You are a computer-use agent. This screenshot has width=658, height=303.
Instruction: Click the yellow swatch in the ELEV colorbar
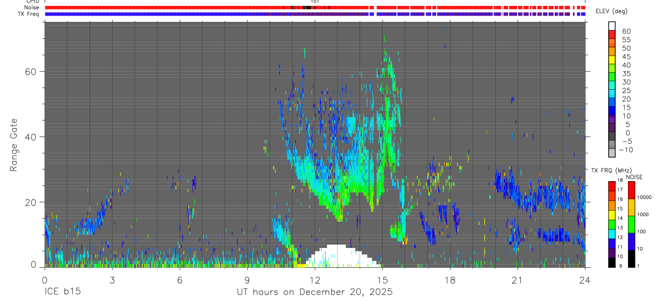[612, 59]
